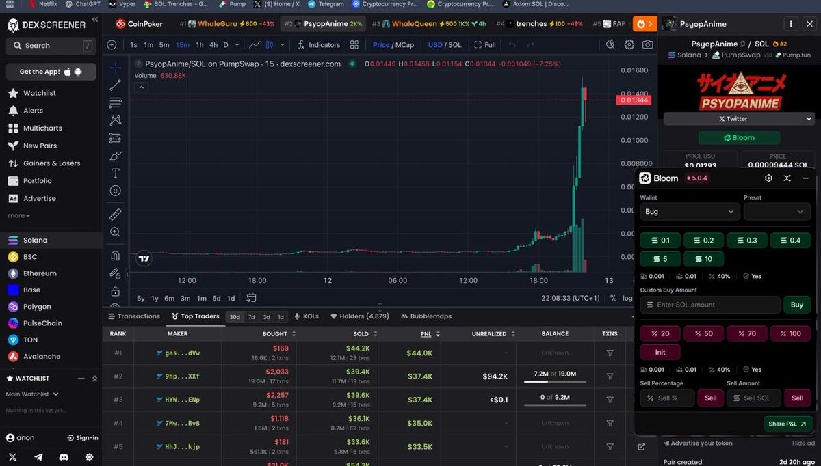
Task: Take a chart snapshot with the camera icon
Action: click(x=648, y=45)
